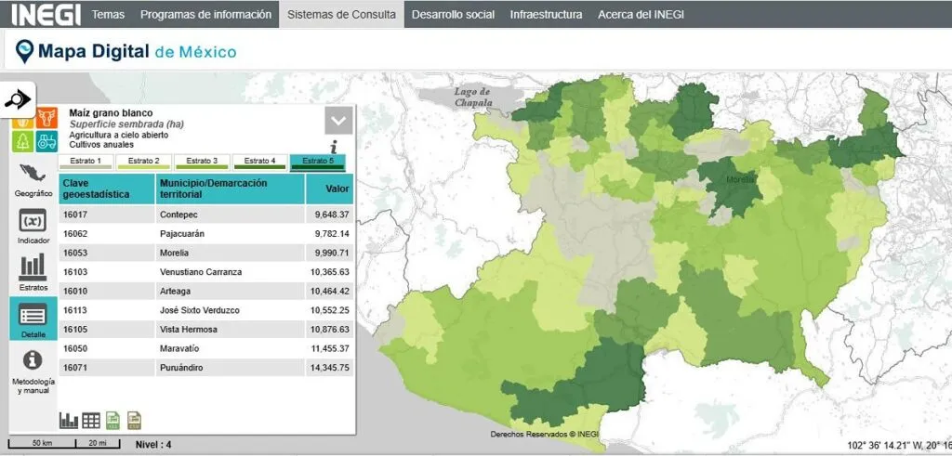The image size is (952, 456).
Task: Click the search arrow panel toggle icon
Action: (18, 99)
